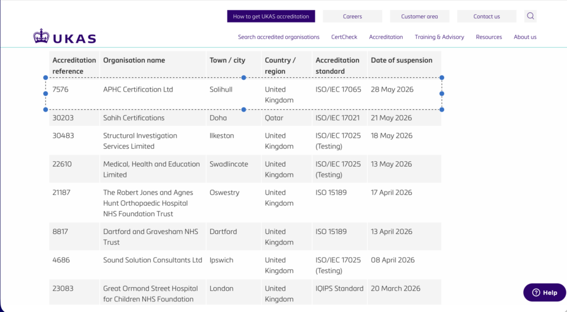Click the Contact us button
The image size is (567, 312).
point(486,17)
